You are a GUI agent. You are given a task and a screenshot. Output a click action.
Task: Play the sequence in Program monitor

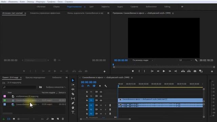pos(164,71)
